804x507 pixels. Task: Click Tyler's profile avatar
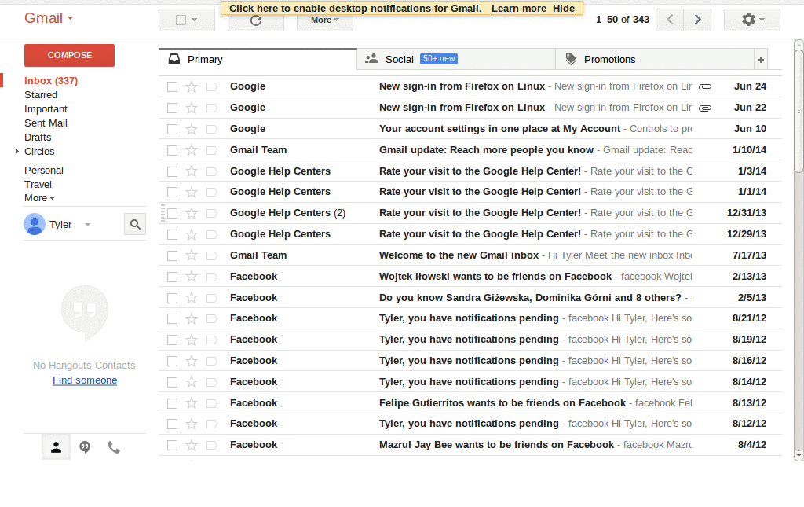[35, 224]
